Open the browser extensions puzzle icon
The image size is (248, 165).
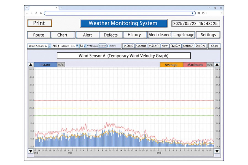[203, 13]
